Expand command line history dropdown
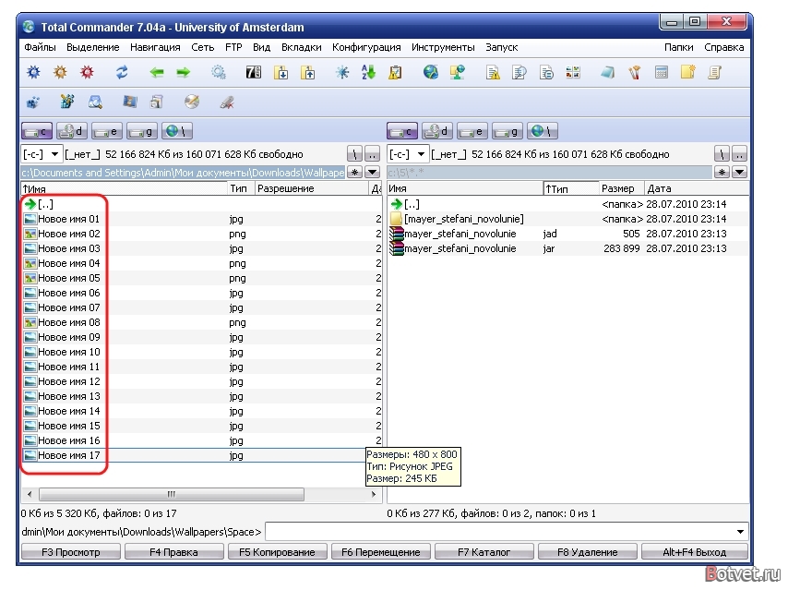Viewport: 788px width, 590px height. tap(740, 532)
